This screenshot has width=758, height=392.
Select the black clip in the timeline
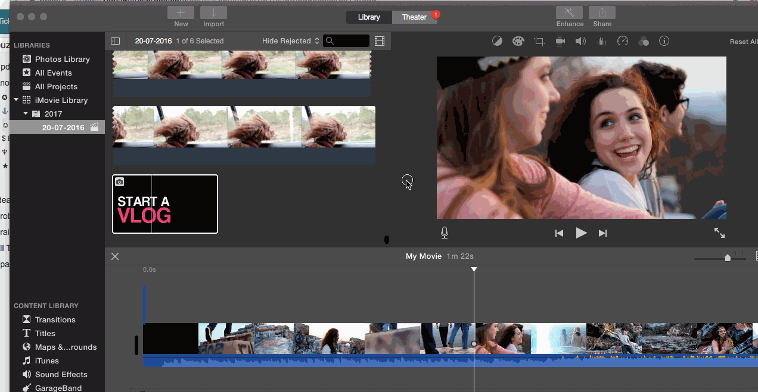tap(171, 338)
